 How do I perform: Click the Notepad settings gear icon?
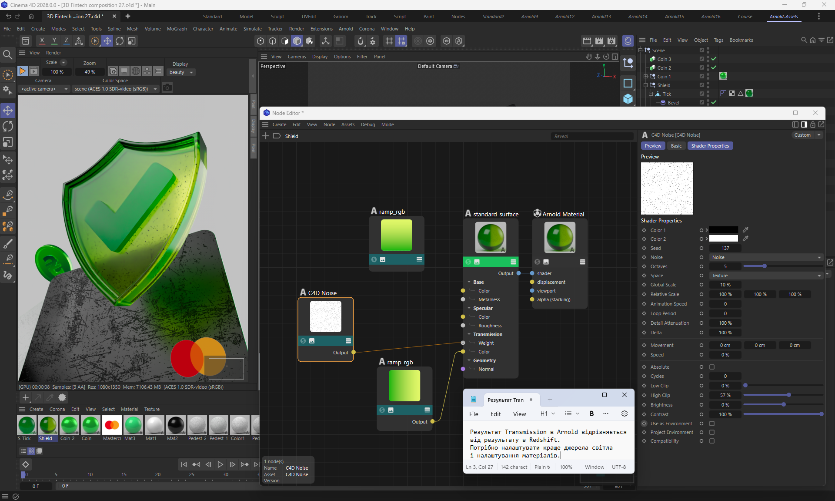[x=624, y=414]
